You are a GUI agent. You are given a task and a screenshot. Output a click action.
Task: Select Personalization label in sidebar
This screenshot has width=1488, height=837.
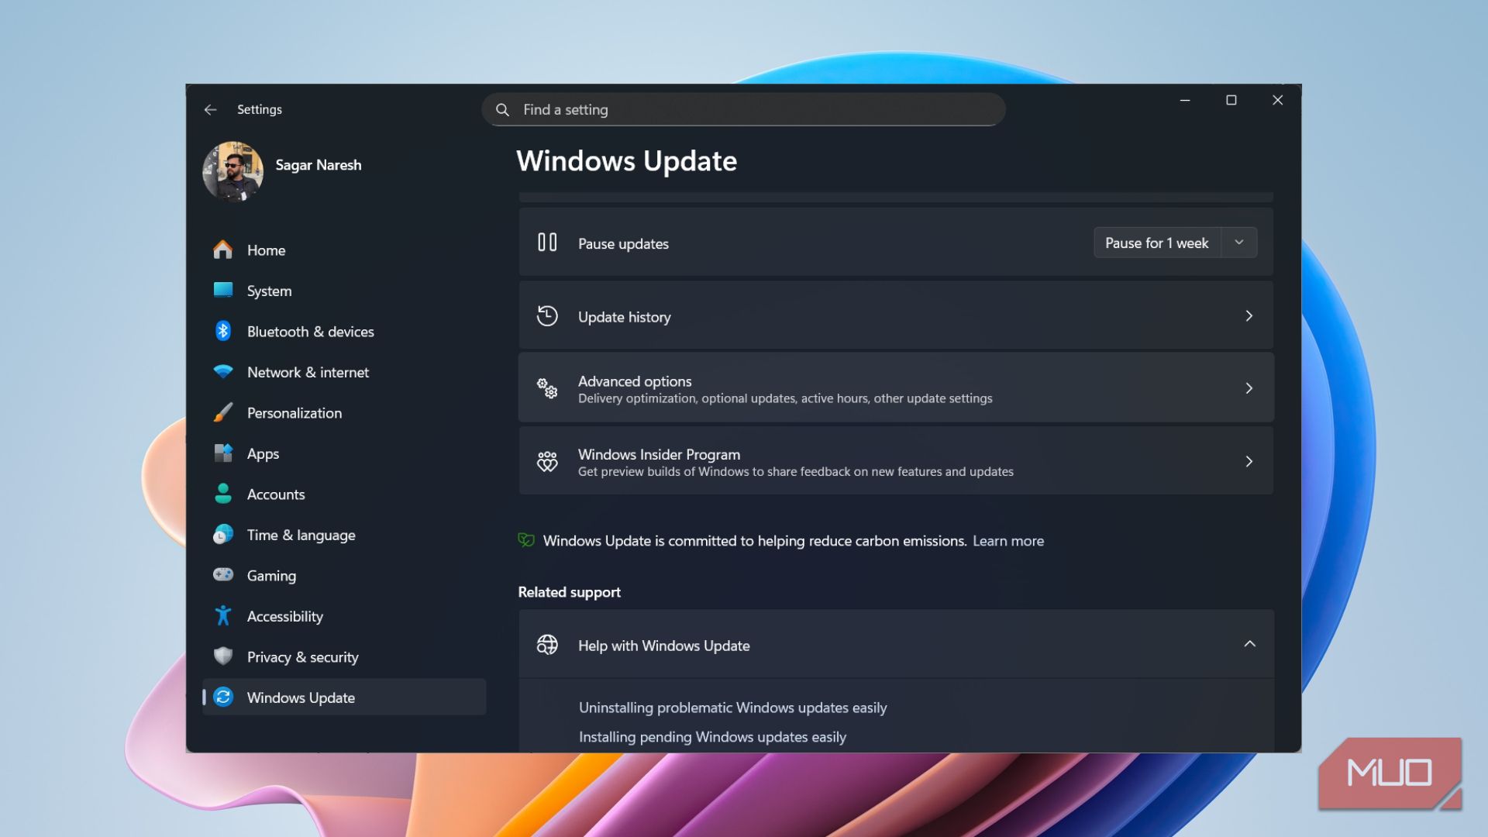[x=294, y=413]
